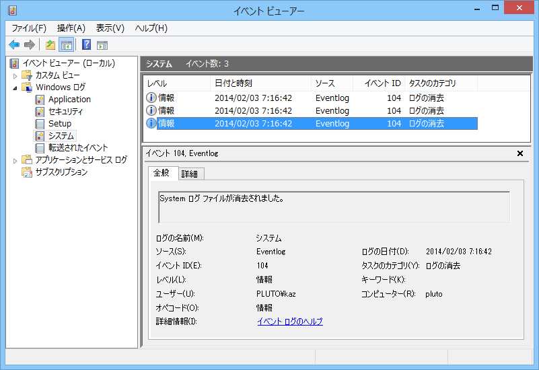Open the 表示(V) menu

click(x=110, y=28)
